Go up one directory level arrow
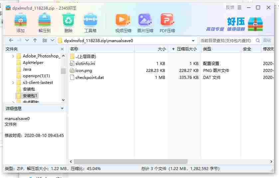Viewport: 279px width, 178px height. coord(35,40)
